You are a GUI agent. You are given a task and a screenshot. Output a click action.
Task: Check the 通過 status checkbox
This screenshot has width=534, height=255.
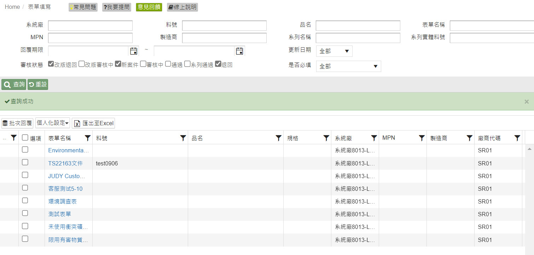[x=168, y=64]
